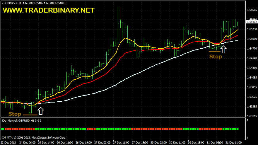
Task: Click the 1.63395 price axis label
Action: (252, 107)
